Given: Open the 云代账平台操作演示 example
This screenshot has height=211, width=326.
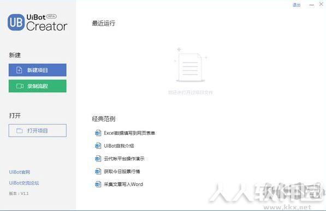Looking at the screenshot, I should pos(124,159).
